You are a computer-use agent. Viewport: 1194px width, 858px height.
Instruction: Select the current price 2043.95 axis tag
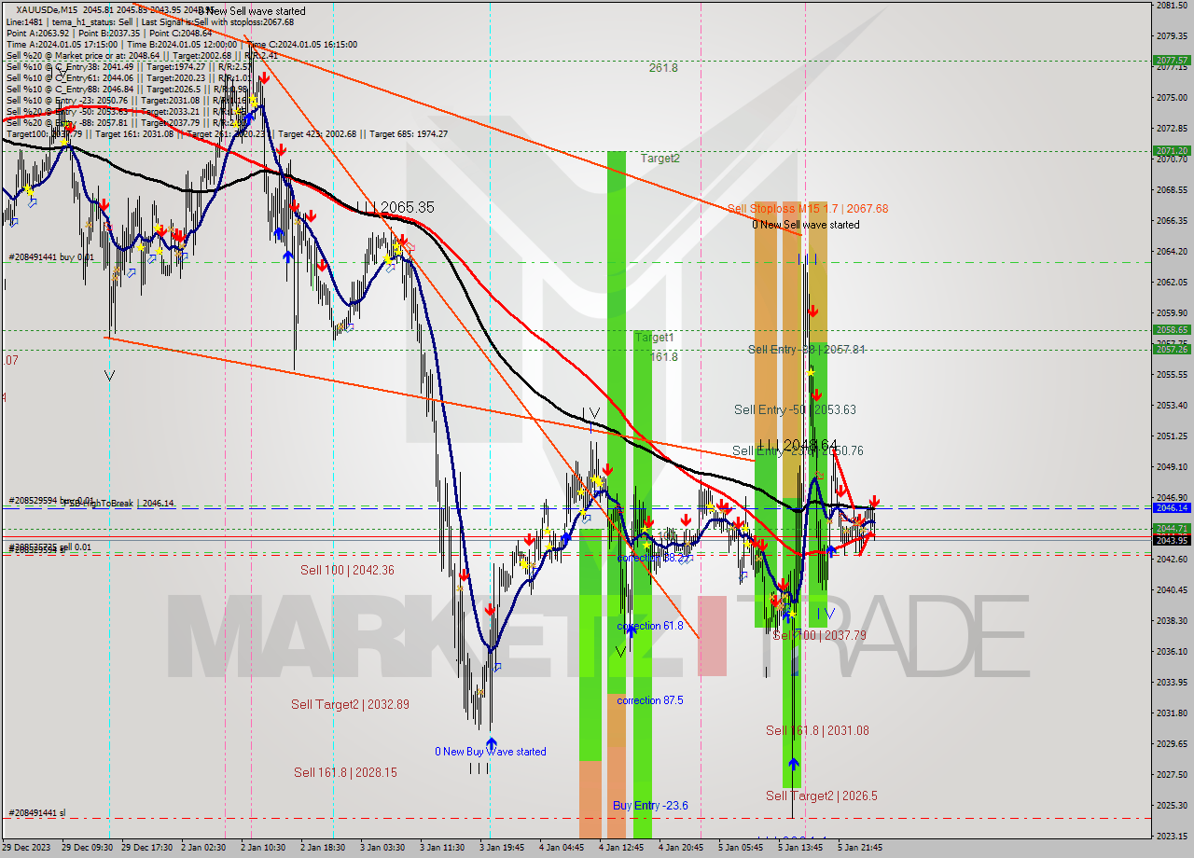(x=1172, y=540)
